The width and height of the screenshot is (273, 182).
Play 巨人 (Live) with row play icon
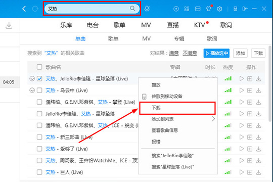(x=242, y=172)
